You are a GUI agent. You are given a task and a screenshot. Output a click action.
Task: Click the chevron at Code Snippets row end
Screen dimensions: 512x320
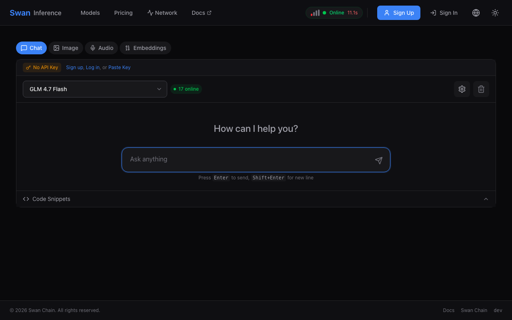pyautogui.click(x=486, y=199)
